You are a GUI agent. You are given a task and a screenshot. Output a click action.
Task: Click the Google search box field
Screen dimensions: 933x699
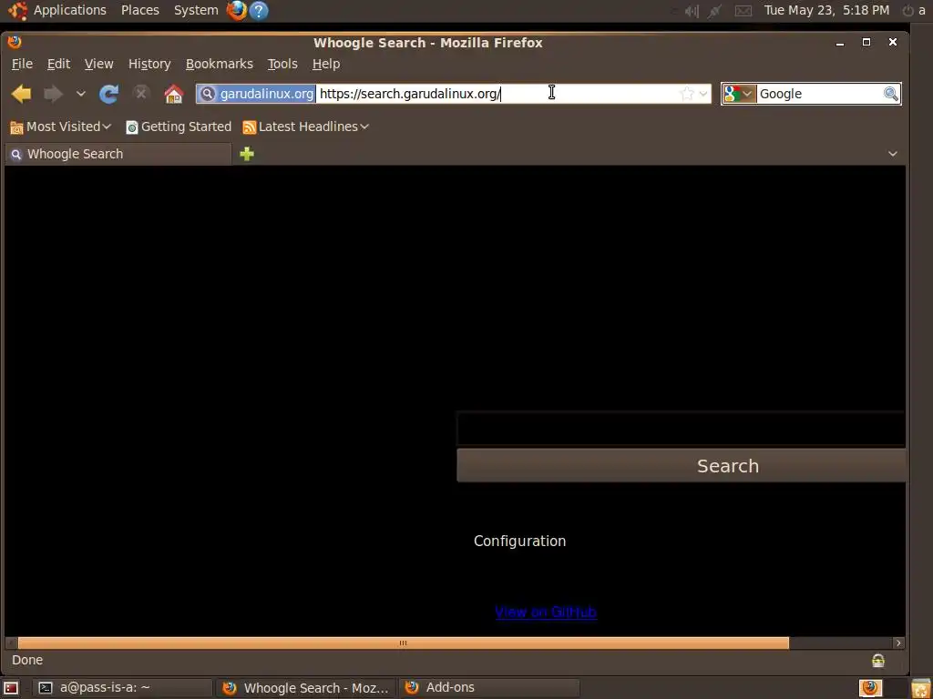(x=820, y=94)
